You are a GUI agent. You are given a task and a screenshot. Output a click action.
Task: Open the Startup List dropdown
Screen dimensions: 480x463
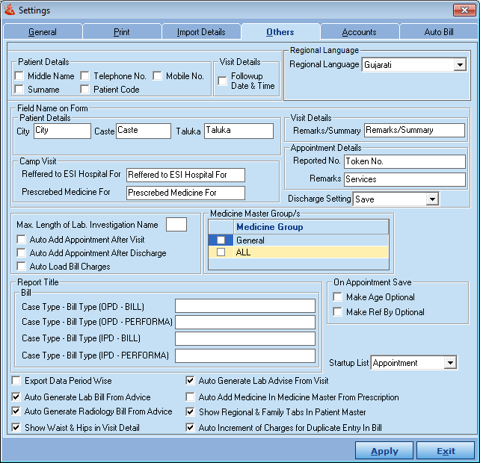pyautogui.click(x=449, y=363)
